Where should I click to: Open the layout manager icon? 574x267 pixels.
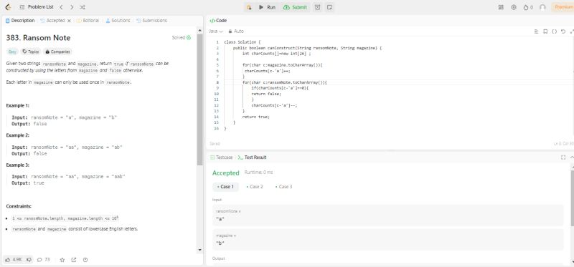click(501, 7)
